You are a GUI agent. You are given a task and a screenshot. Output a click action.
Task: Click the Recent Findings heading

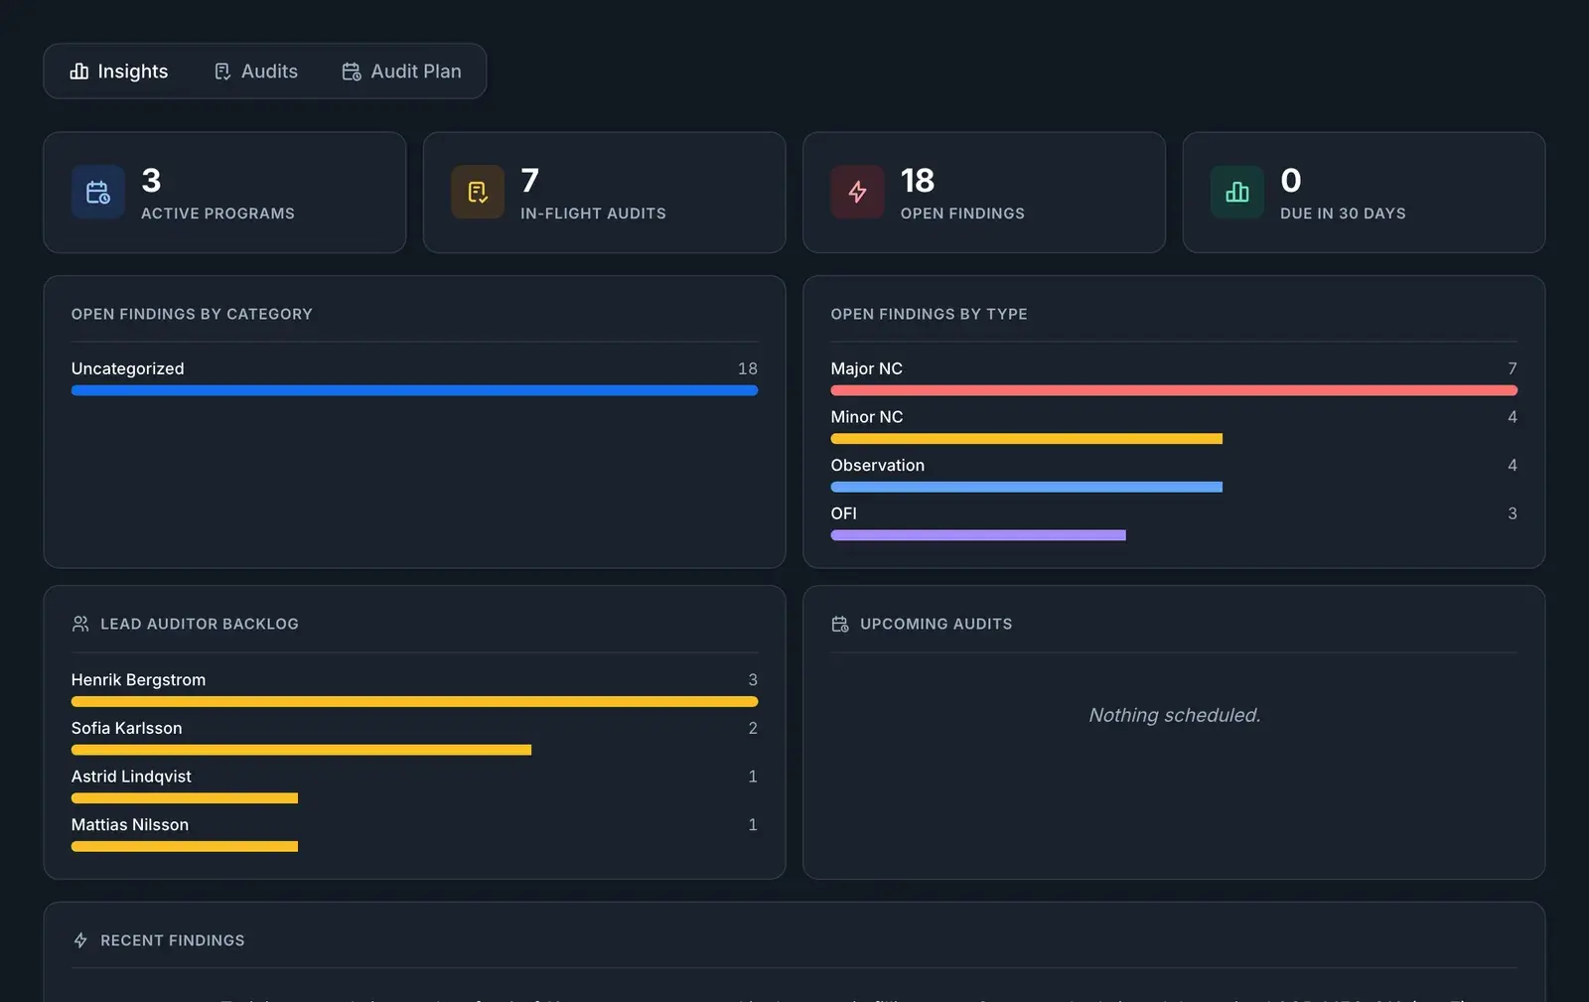click(173, 940)
